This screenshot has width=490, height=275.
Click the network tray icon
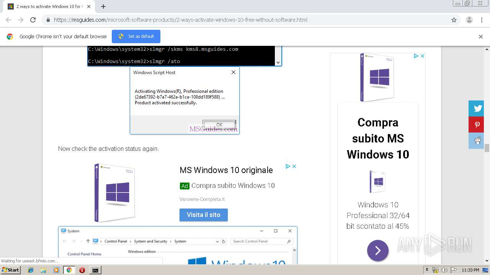point(435,270)
